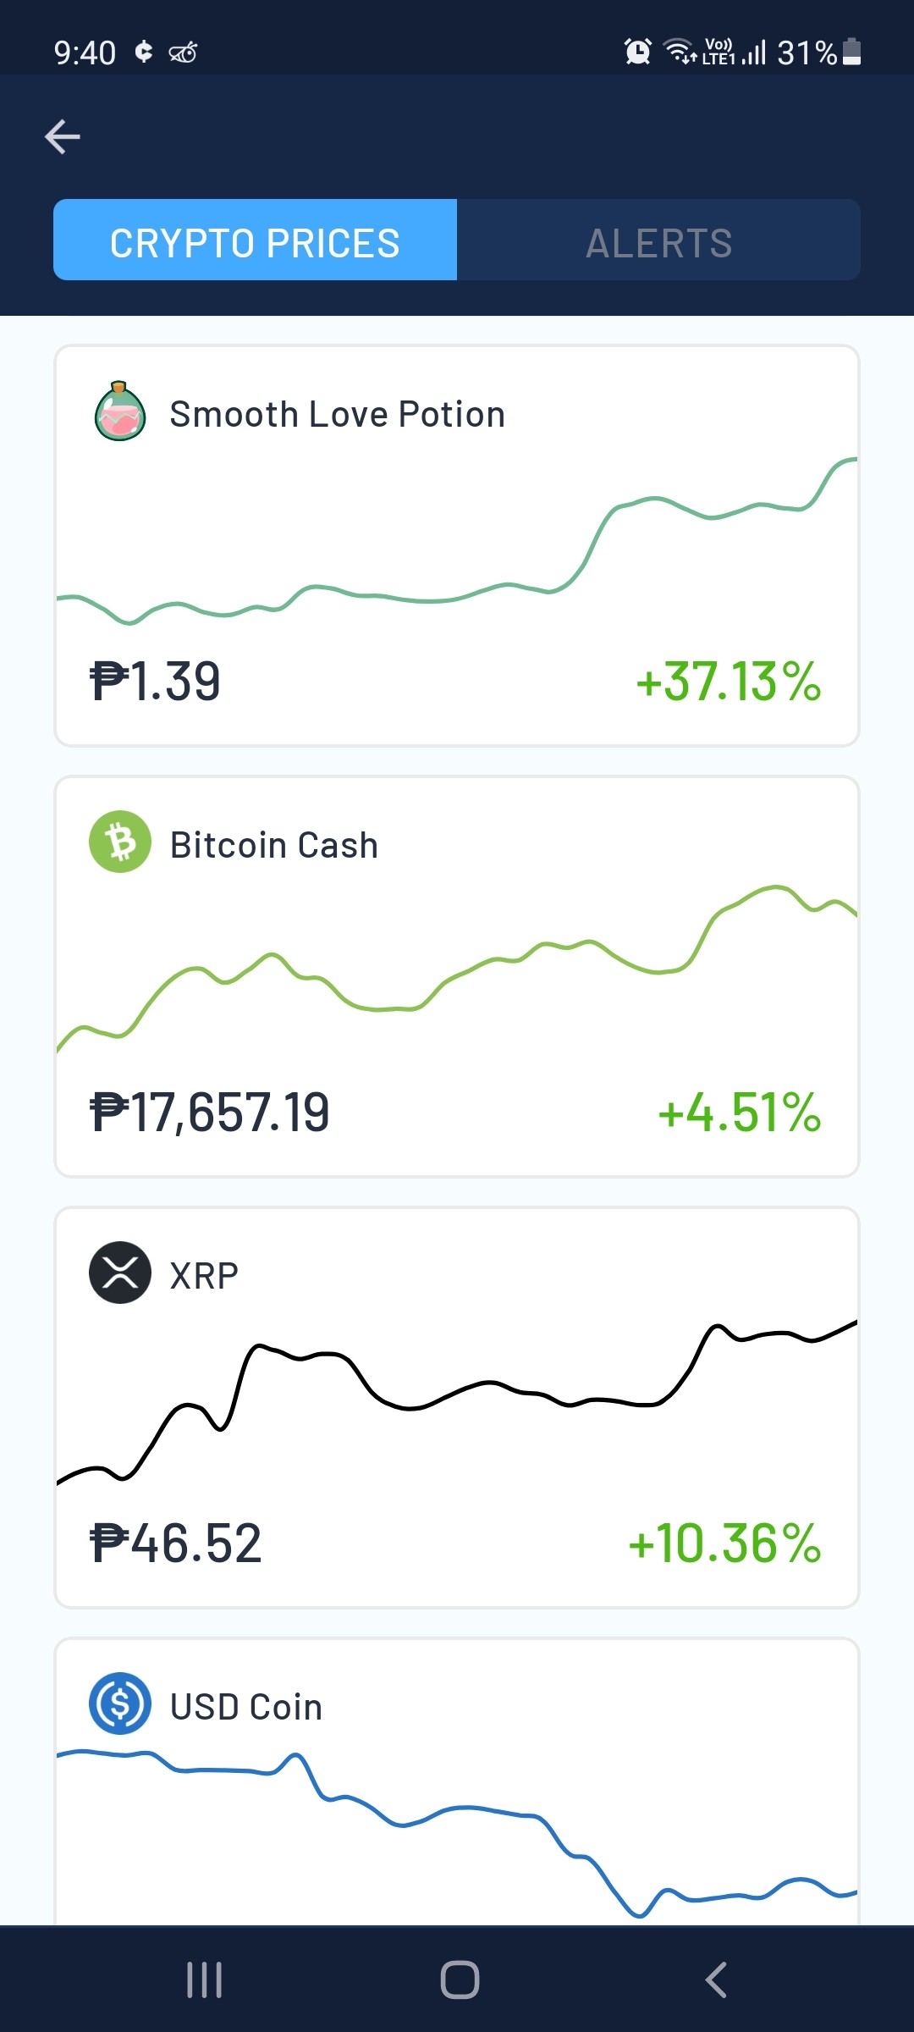This screenshot has height=2032, width=914.
Task: Tap the USD Coin logo icon
Action: [120, 1703]
